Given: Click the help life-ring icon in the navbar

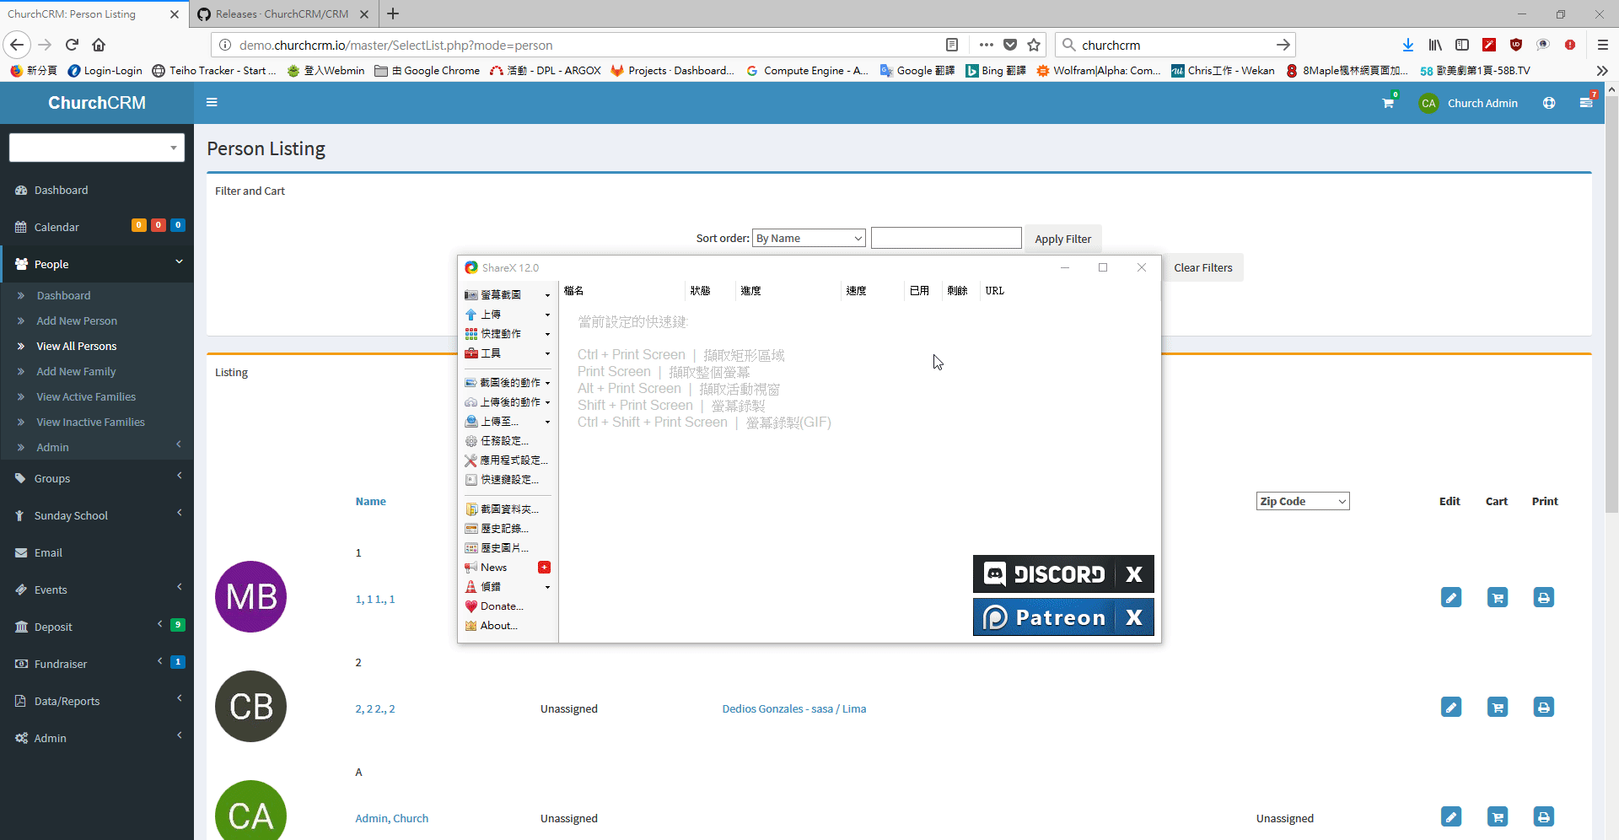Looking at the screenshot, I should [1549, 102].
